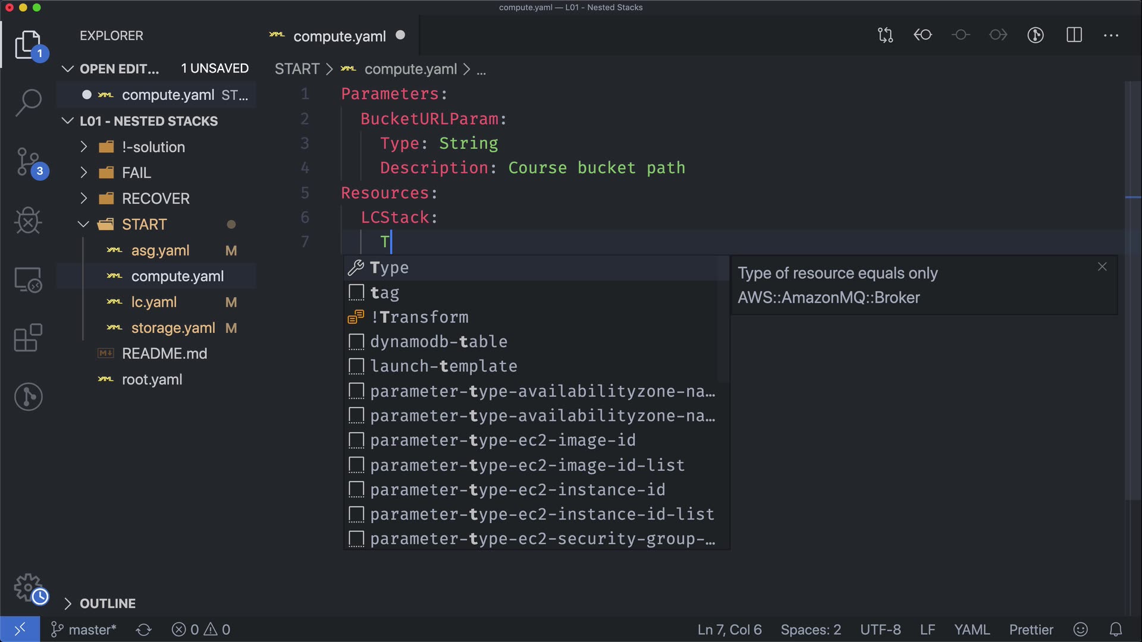Click the Compare Changes icon in editor toolbar
This screenshot has height=642, width=1142.
pos(885,36)
